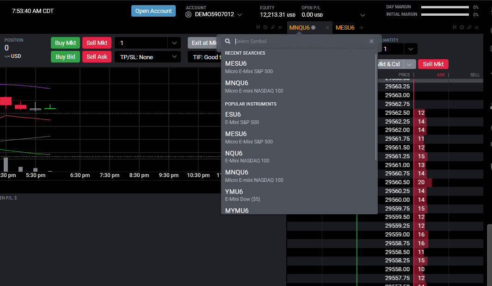Open left panel settings gear
The height and width of the screenshot is (286, 492).
click(x=265, y=27)
